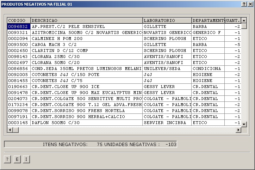Image resolution: width=255 pixels, height=170 pixels.
Task: Click the UNILEVER/SEDA laboratory cell
Action: [x=167, y=69]
